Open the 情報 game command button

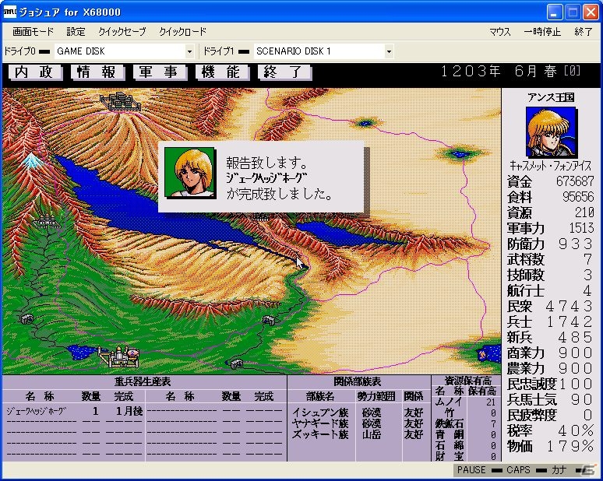97,72
